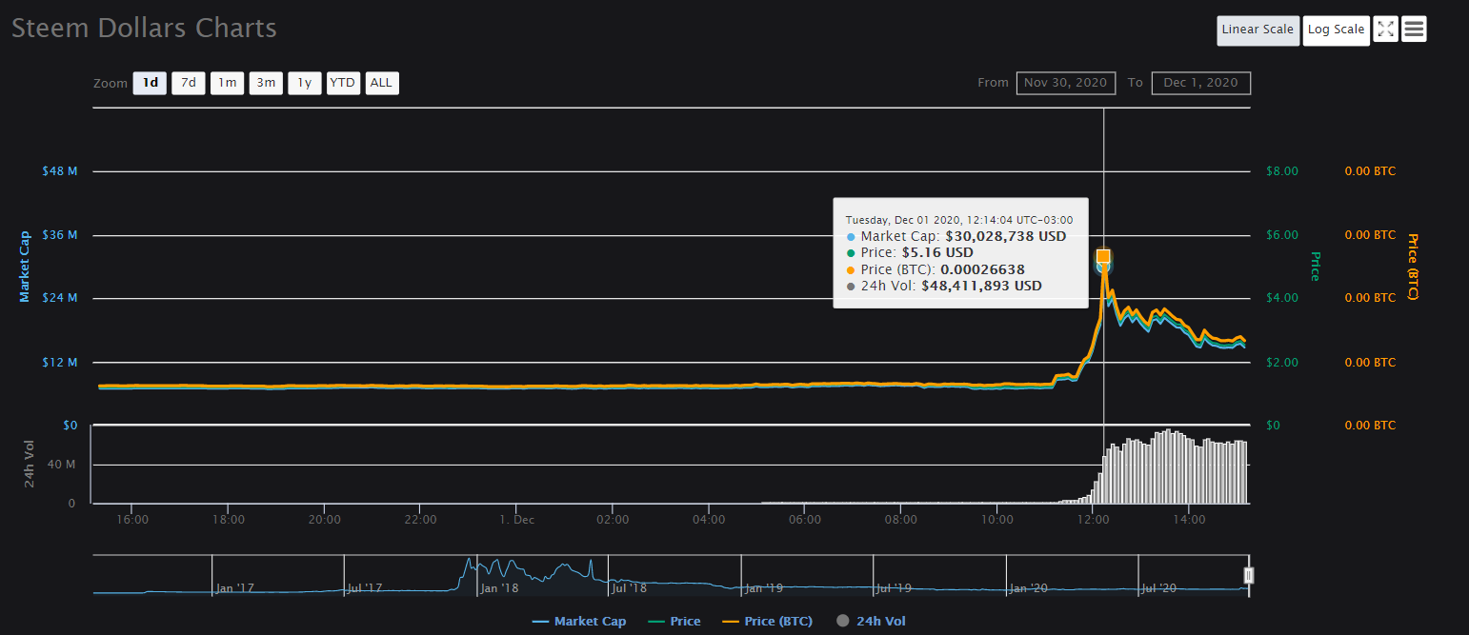Set zoom to 1m
The width and height of the screenshot is (1469, 635).
click(x=227, y=83)
